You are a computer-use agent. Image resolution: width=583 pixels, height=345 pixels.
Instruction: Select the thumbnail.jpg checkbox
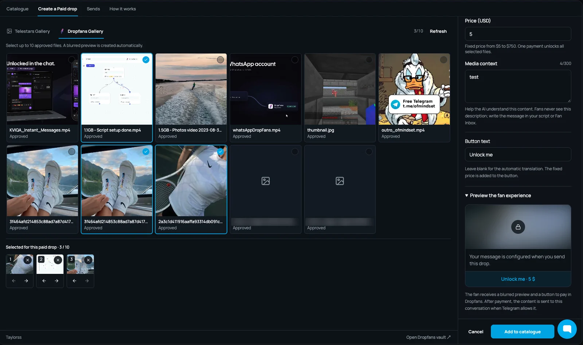(369, 60)
